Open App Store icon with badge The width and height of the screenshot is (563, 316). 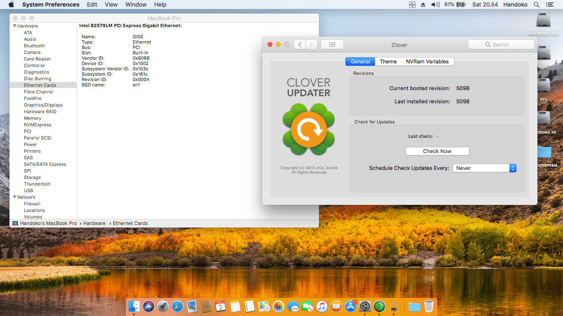pos(351,306)
